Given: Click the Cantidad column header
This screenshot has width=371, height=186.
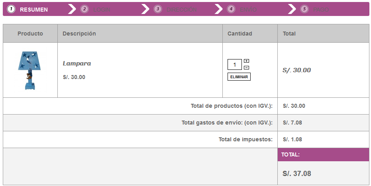Looking at the screenshot, I should (239, 34).
